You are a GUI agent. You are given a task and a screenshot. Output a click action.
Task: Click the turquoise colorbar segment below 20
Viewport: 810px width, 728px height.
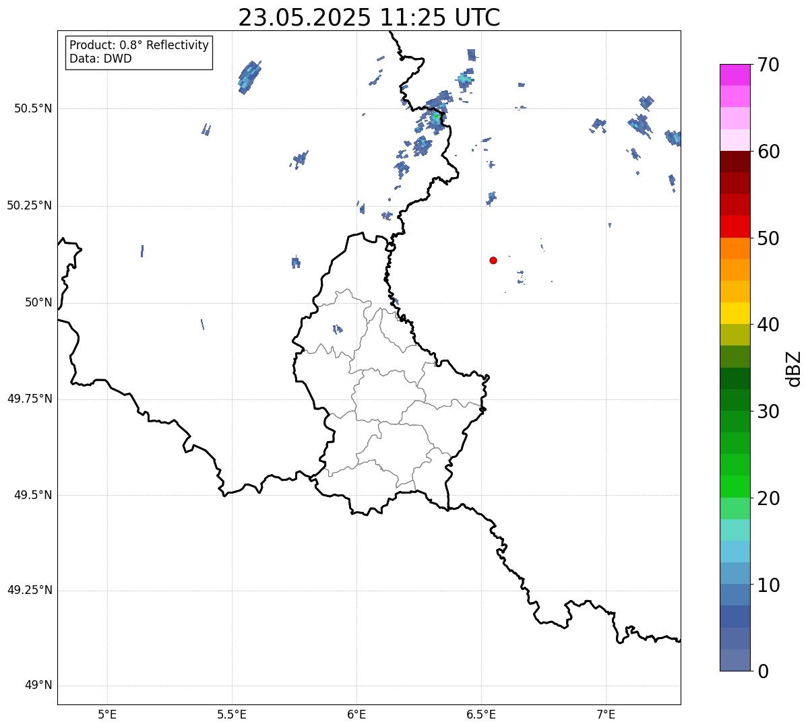pyautogui.click(x=735, y=530)
